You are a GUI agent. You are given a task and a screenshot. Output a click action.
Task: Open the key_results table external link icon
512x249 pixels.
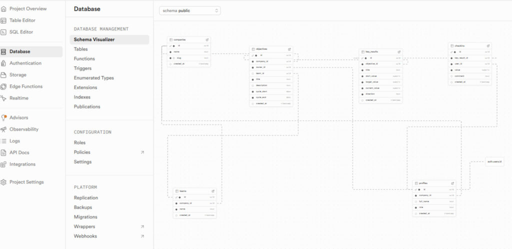click(399, 51)
